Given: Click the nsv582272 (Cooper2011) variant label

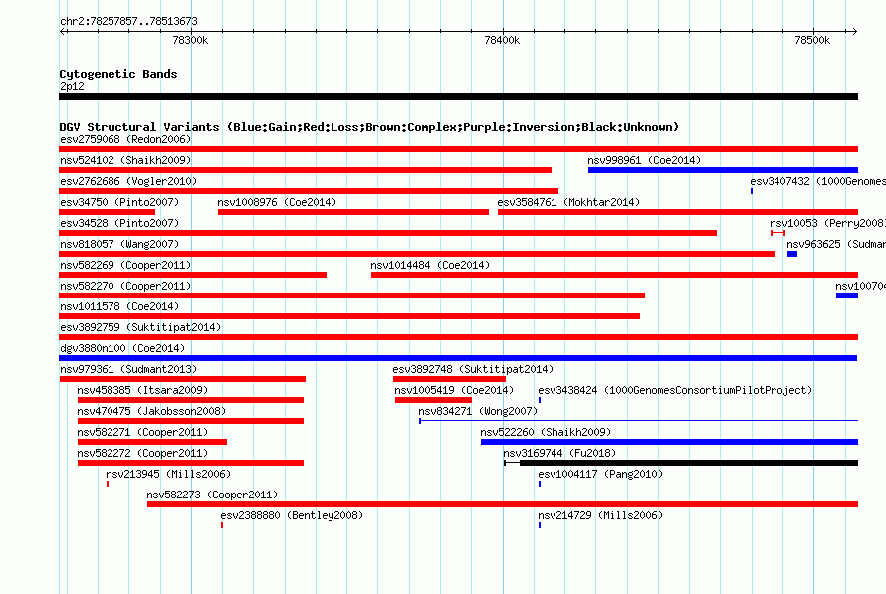Looking at the screenshot, I should [142, 453].
